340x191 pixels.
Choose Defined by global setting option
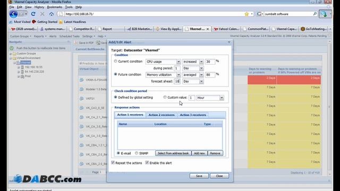click(x=116, y=97)
